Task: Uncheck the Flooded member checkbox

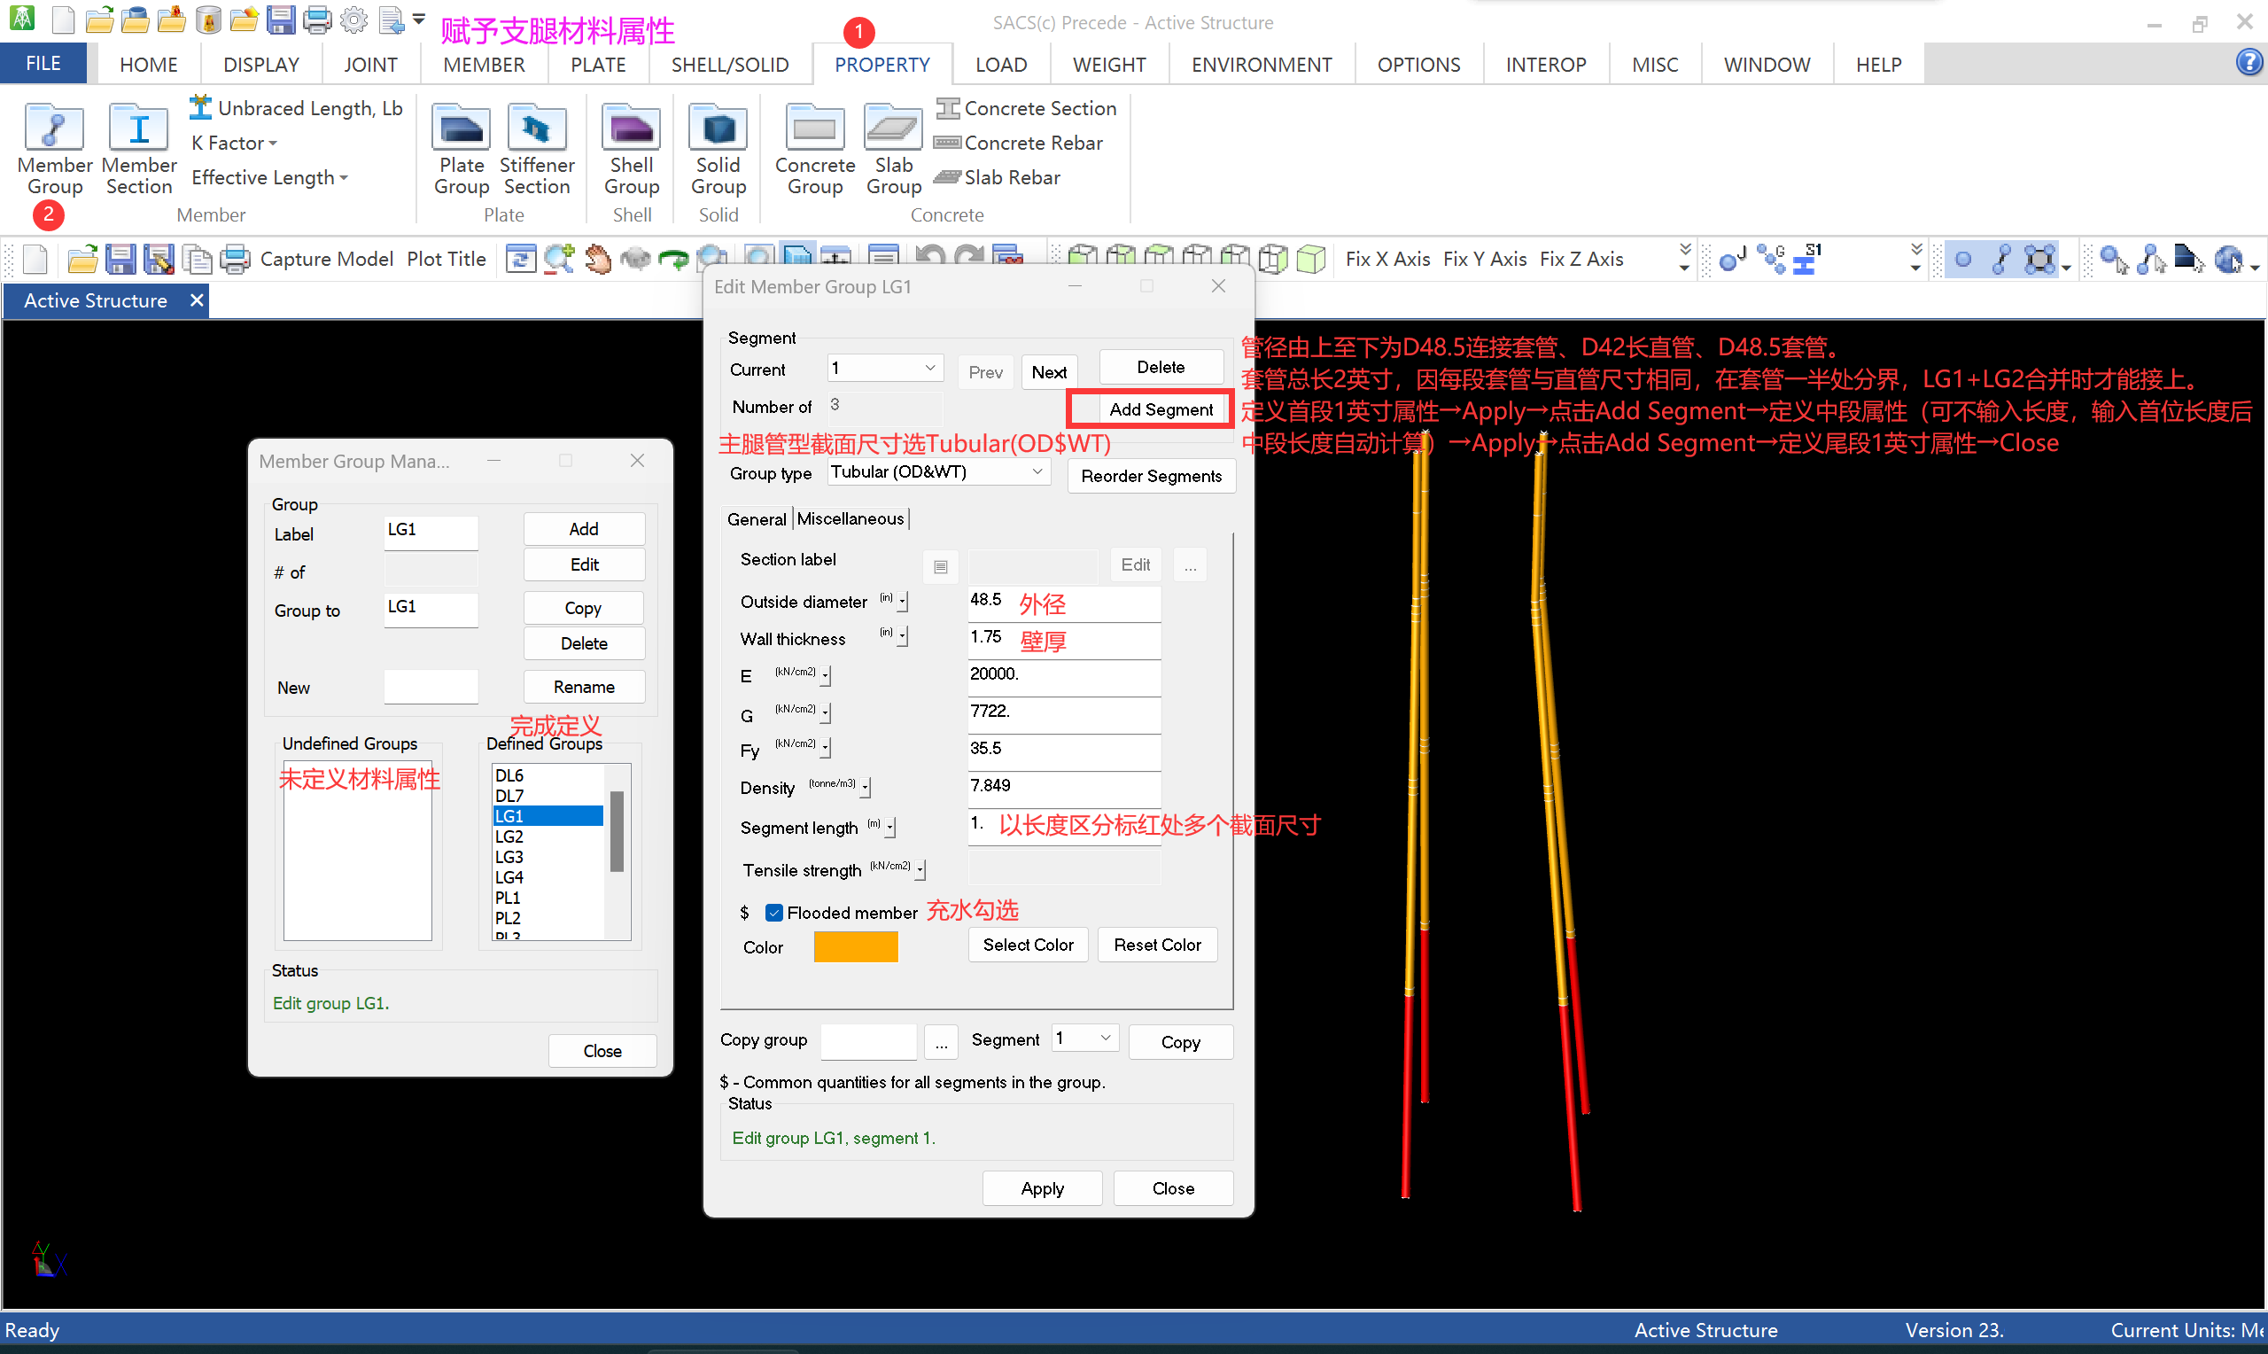Action: pyautogui.click(x=774, y=913)
